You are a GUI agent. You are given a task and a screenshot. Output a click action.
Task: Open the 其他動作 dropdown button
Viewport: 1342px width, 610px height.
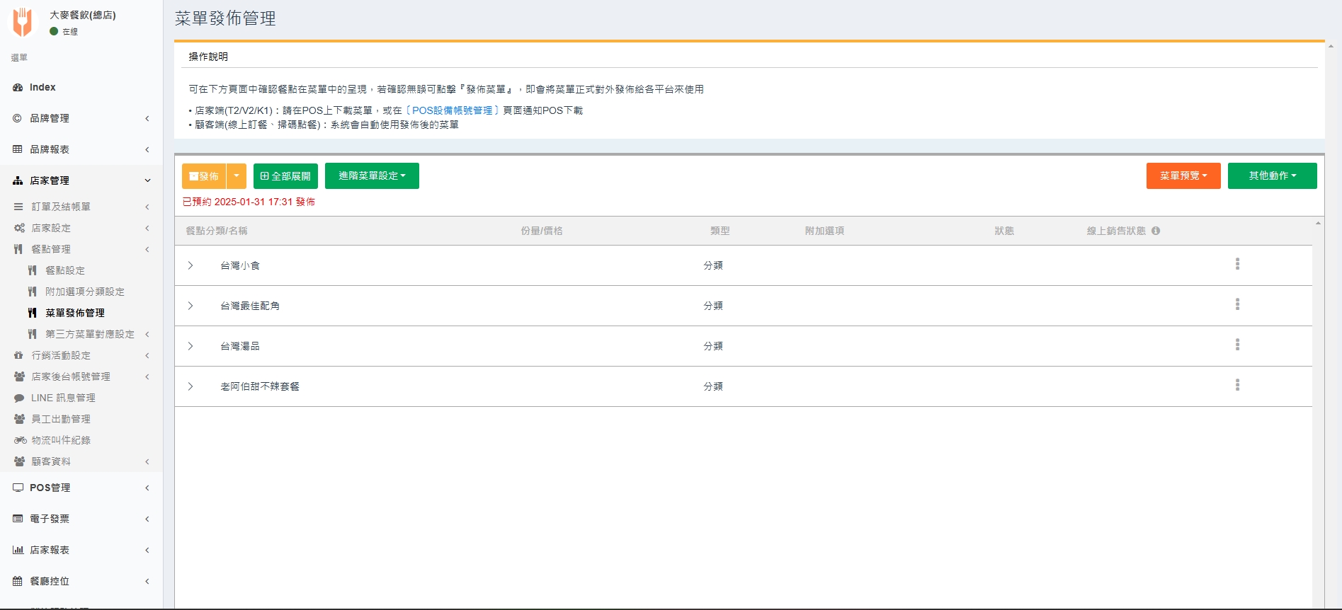(1272, 176)
